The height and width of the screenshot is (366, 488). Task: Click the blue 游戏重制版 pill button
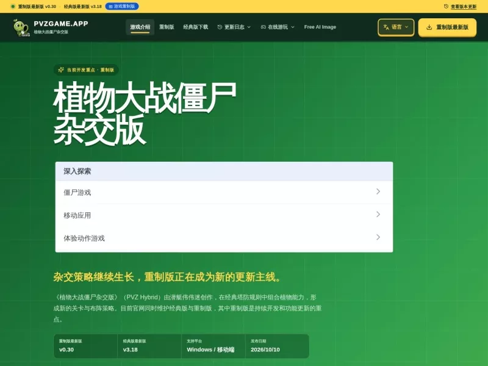(122, 6)
